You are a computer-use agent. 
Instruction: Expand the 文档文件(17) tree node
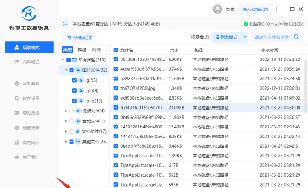(x=66, y=131)
